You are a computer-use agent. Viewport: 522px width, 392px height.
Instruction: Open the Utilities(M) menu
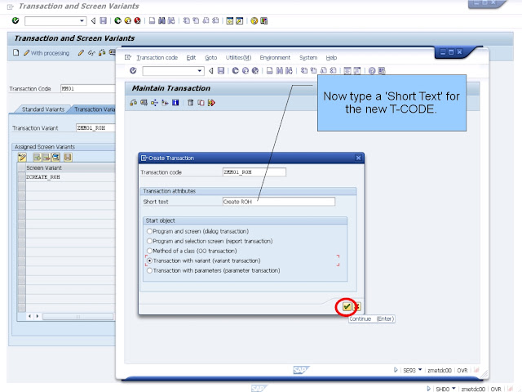(x=238, y=57)
